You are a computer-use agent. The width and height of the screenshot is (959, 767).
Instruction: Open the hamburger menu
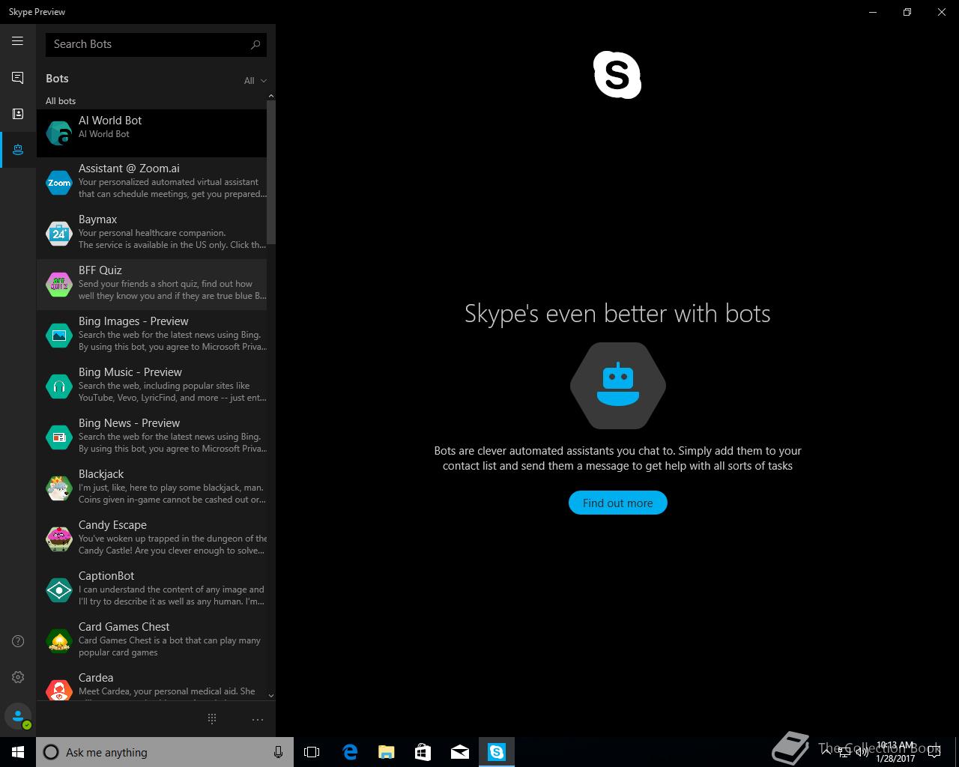17,41
